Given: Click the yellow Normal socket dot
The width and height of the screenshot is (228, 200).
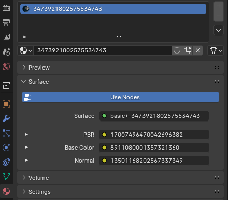Looking at the screenshot, I should (x=104, y=161).
